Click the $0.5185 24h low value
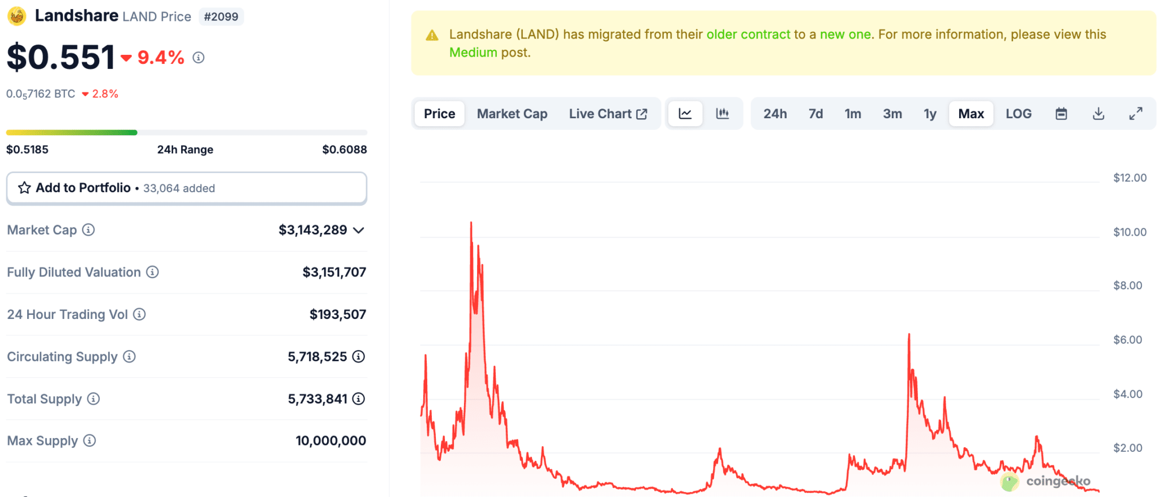 coord(27,149)
